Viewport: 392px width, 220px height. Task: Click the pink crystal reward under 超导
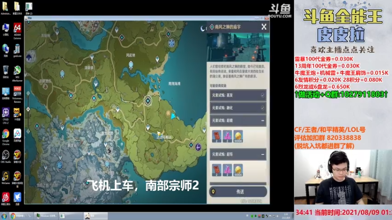(x=227, y=170)
